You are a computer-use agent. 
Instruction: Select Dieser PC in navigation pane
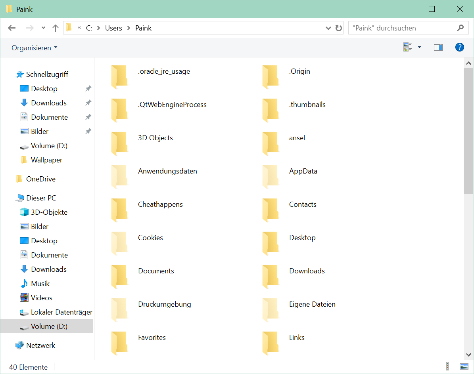click(41, 198)
